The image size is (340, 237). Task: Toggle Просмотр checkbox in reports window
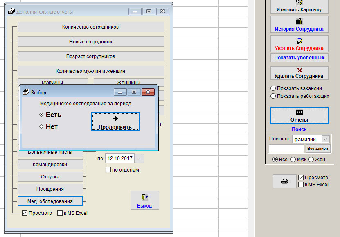tap(25, 213)
